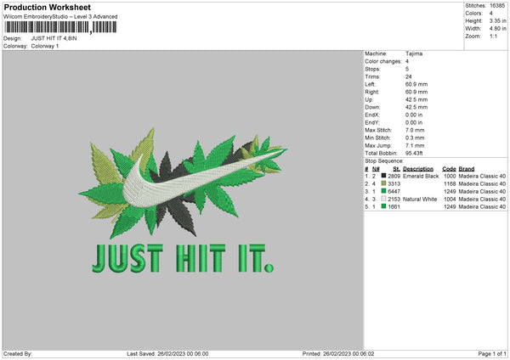The width and height of the screenshot is (510, 360).
Task: Click the Min Stitch value 0.3 mm
Action: click(415, 138)
